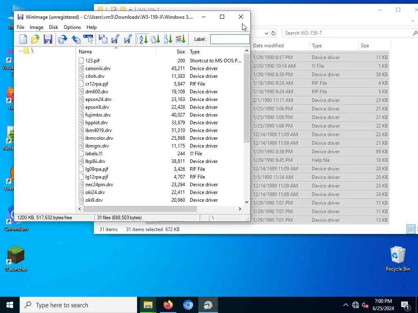Screen dimensions: 418x313
Task: Open the Help menu
Action: pos(91,27)
